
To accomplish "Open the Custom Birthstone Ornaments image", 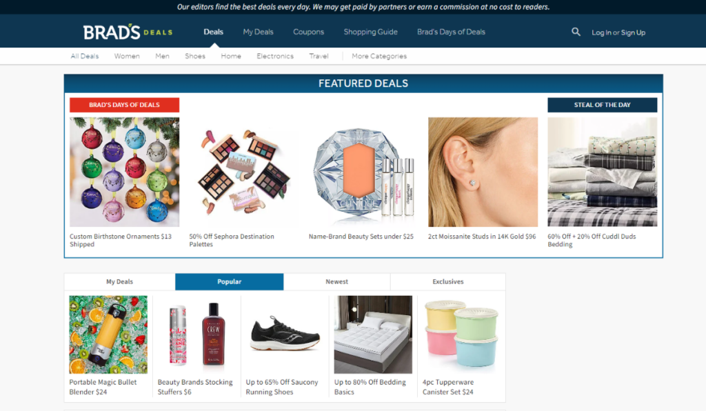I will 124,172.
